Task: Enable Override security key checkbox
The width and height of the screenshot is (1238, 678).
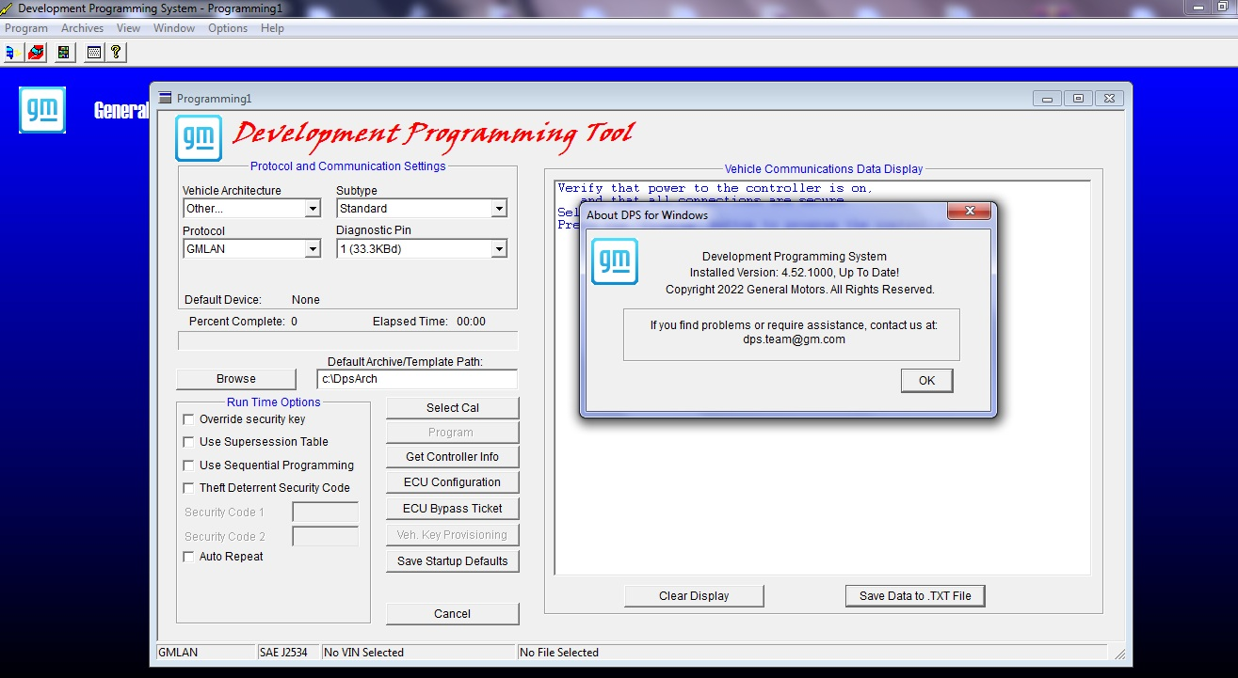Action: [x=189, y=419]
